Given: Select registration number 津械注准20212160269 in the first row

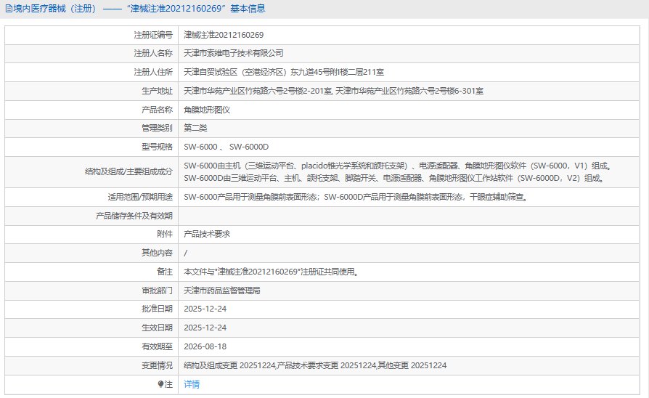Looking at the screenshot, I should click(224, 35).
